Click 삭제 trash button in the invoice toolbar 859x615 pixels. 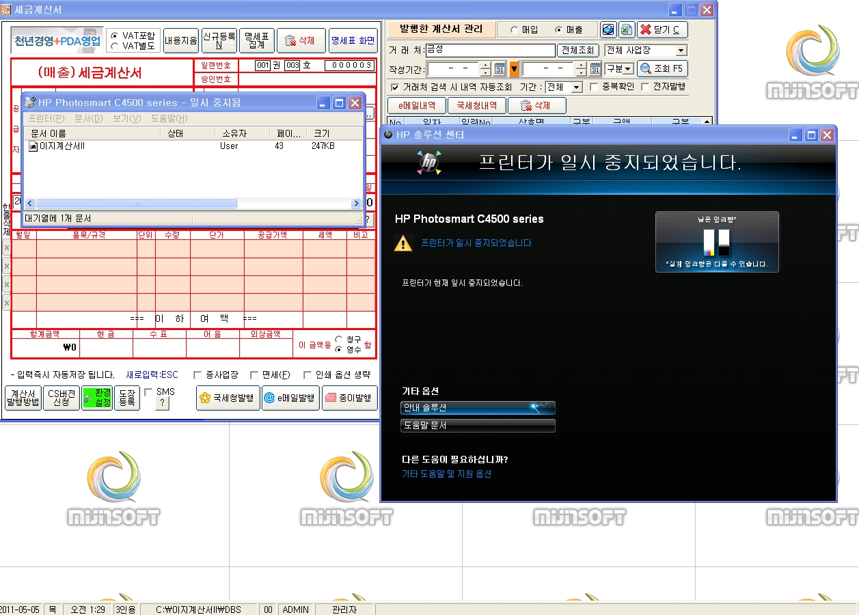coord(300,40)
